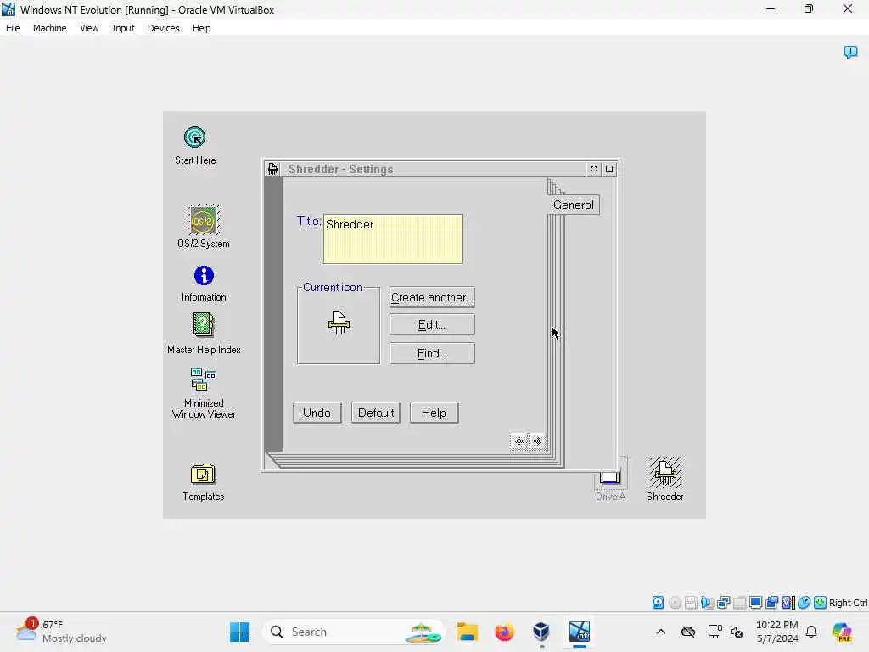Click the Edit... button
Viewport: 869px width, 652px height.
pos(432,325)
